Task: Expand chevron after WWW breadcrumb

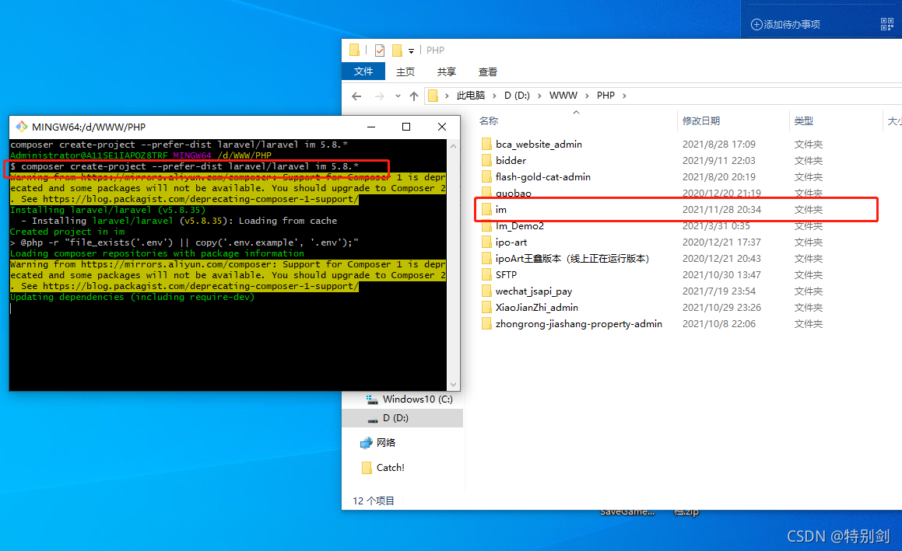Action: [587, 96]
